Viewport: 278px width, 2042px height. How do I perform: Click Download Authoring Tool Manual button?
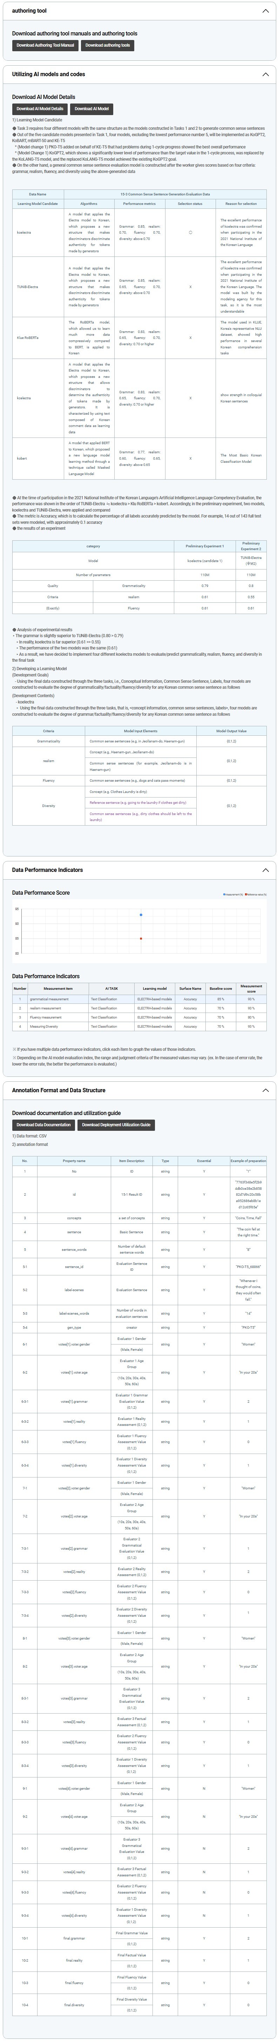click(45, 45)
